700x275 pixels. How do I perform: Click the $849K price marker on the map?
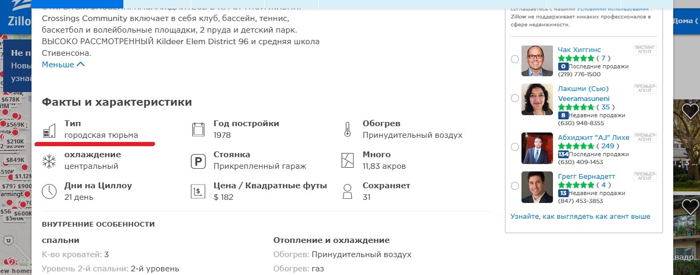[x=15, y=160]
